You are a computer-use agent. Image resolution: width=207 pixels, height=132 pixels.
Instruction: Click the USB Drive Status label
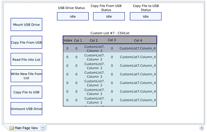click(71, 8)
